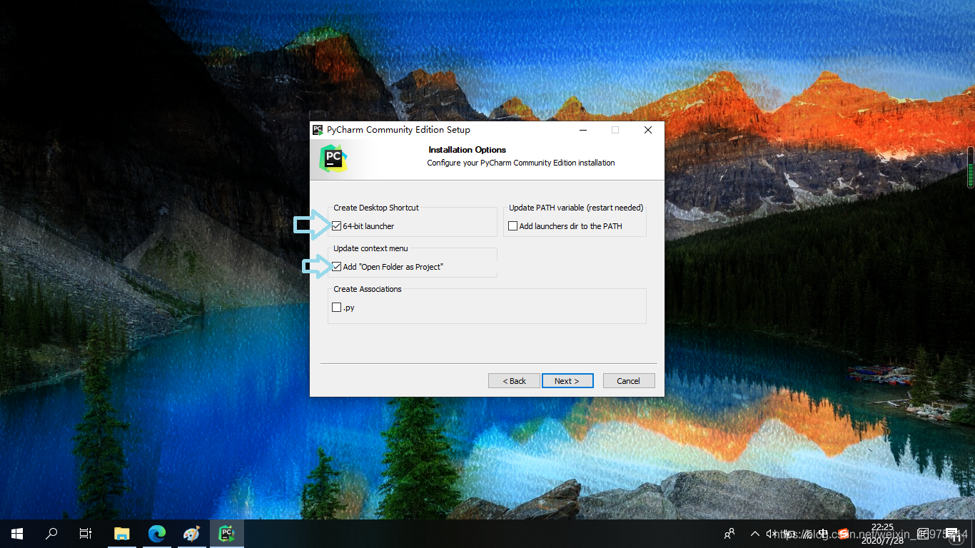The width and height of the screenshot is (975, 548).
Task: Open the Windows Start menu
Action: [17, 534]
